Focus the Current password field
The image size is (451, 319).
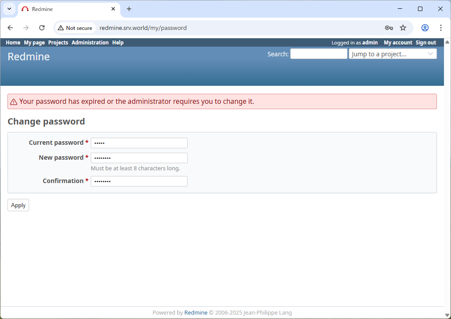pos(139,143)
